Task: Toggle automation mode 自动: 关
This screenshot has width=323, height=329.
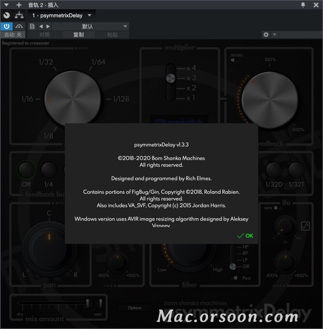Action: click(13, 35)
